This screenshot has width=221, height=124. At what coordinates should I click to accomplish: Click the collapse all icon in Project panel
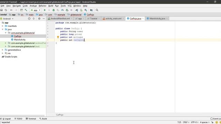[x=33, y=19]
